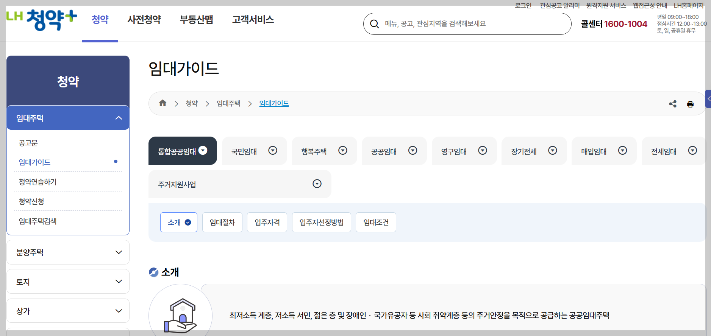
Task: Expand the 상가 sidebar section
Action: pos(68,311)
